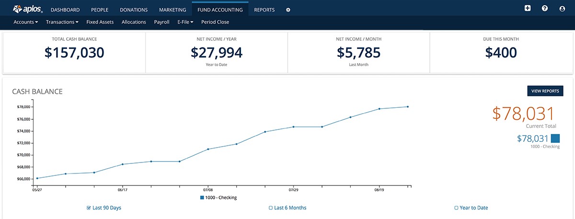Click the Aplos logo
The height and width of the screenshot is (219, 575).
pos(27,9)
